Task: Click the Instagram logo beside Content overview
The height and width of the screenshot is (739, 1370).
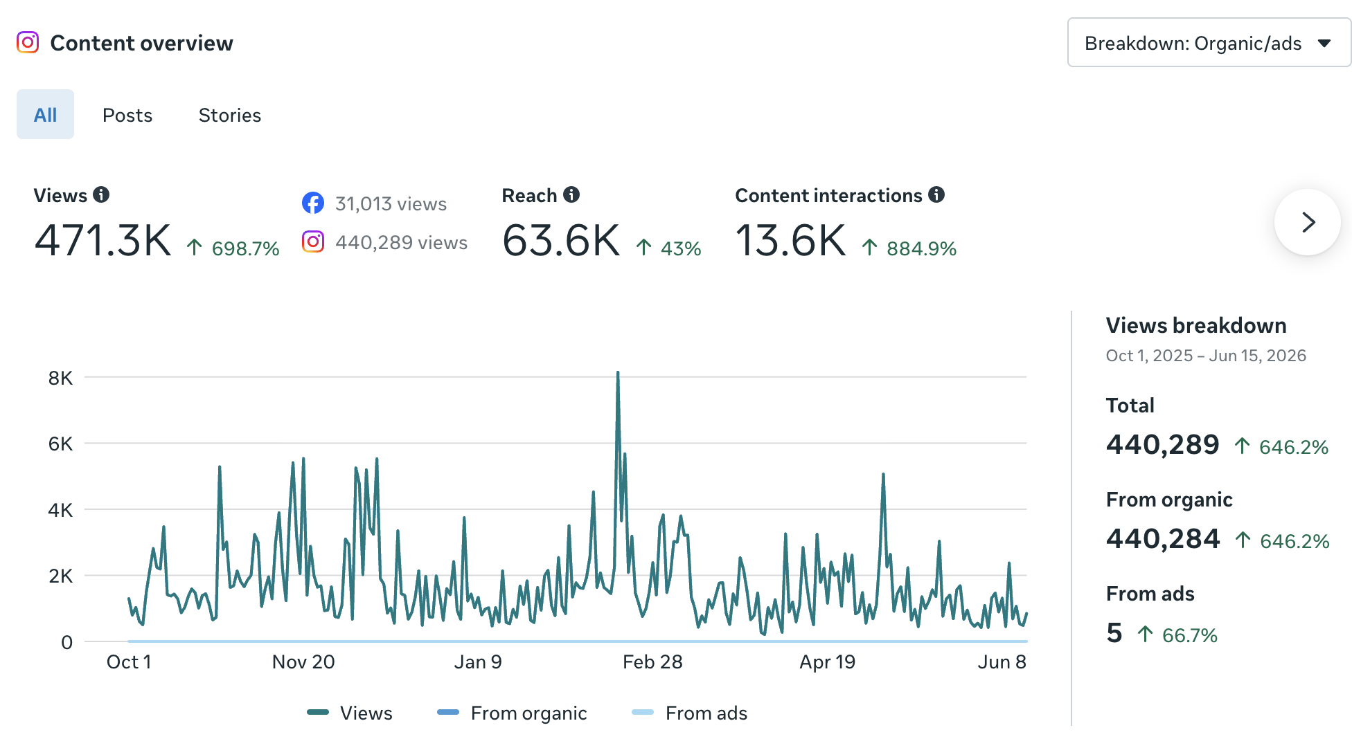Action: point(28,42)
